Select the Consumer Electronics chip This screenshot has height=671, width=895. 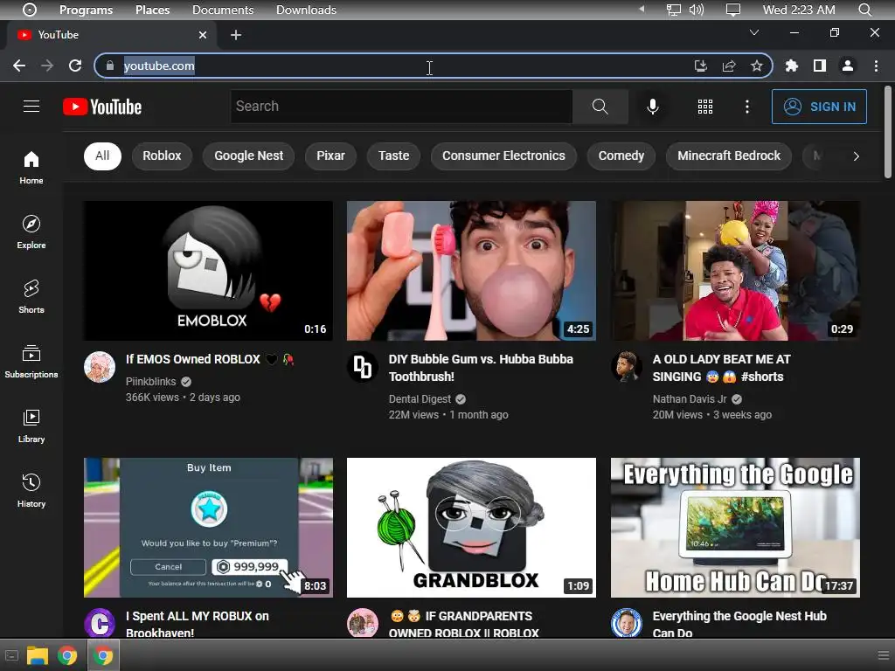pos(503,156)
